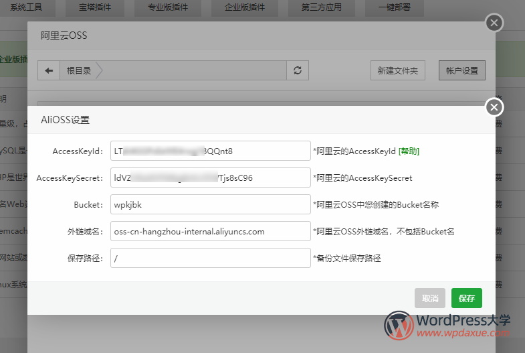
Task: Close the 阿里云OSS window
Action: coord(494,23)
